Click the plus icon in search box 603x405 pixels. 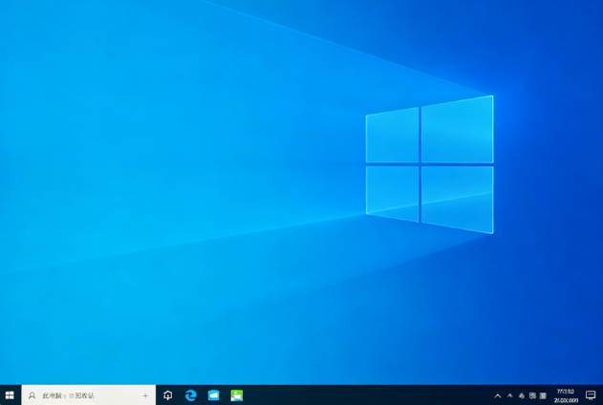[145, 395]
